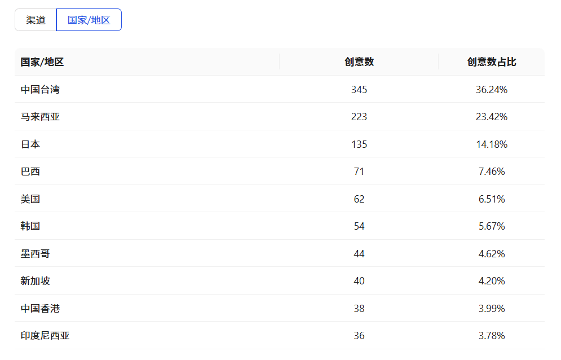Click the 新加坡 country cell

pos(36,281)
